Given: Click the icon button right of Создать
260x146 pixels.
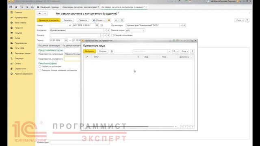Looking at the screenshot, I should (112, 52).
